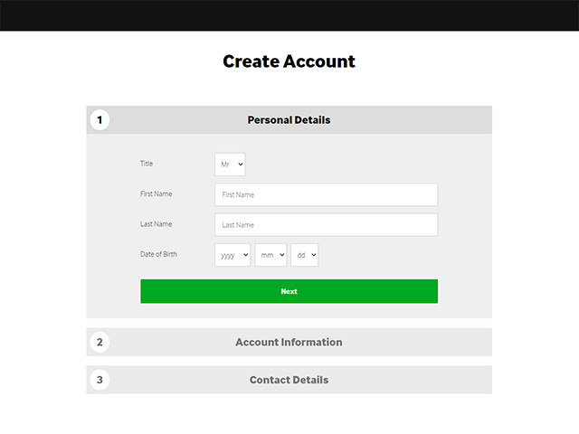Select the Personal Details section header
The width and height of the screenshot is (579, 434).
click(289, 120)
